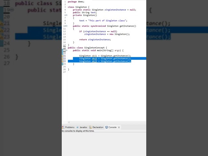This screenshot has height=156, width=208.
Task: Click the editor's horizontal scroll left arrow
Action: pos(69,122)
